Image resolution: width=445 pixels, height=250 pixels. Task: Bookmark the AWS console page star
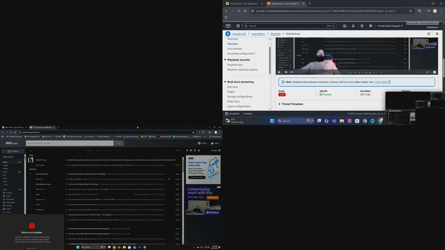point(411,11)
